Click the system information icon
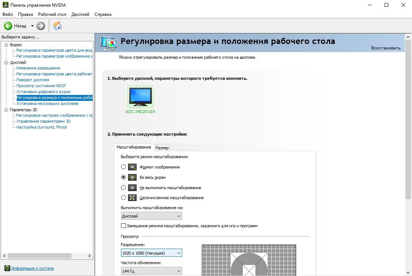Viewport: 412px width, 276px height. tap(7, 268)
